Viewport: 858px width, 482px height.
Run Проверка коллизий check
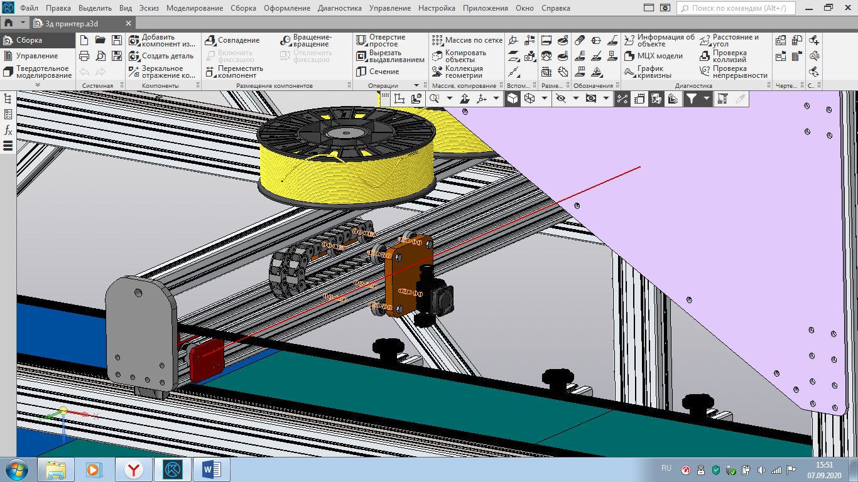pyautogui.click(x=729, y=56)
